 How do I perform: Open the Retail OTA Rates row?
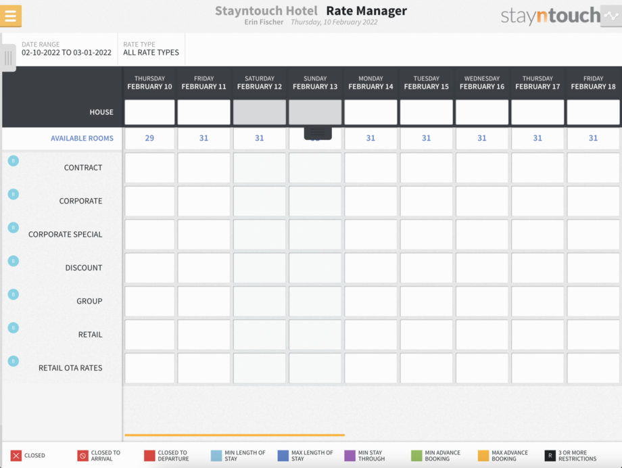pyautogui.click(x=70, y=368)
